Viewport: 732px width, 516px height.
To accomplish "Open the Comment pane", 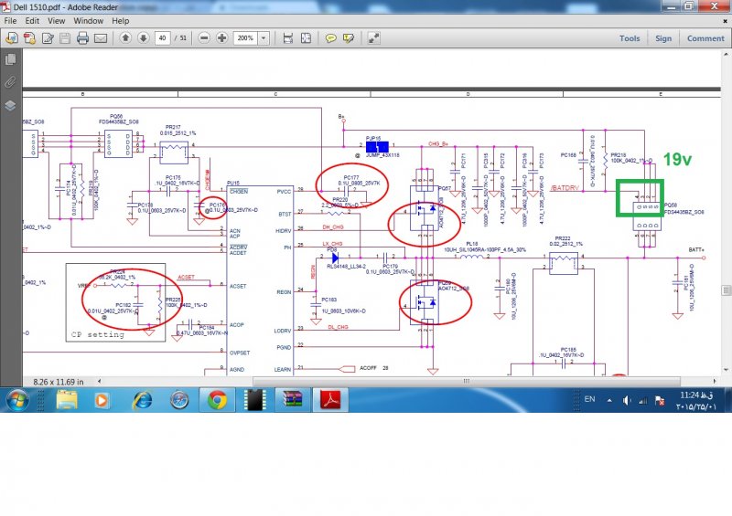I will click(x=705, y=38).
